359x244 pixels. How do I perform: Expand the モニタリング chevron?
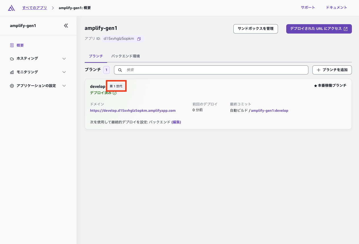64,72
